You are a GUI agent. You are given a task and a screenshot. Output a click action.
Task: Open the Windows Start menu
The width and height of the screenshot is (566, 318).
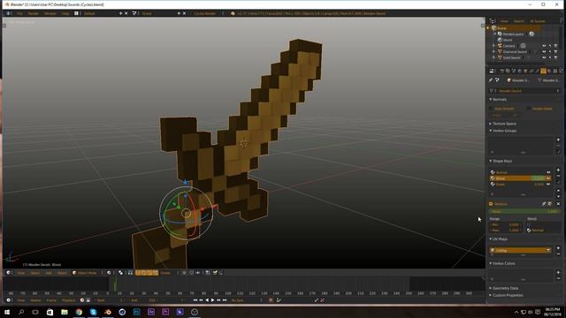tap(6, 312)
